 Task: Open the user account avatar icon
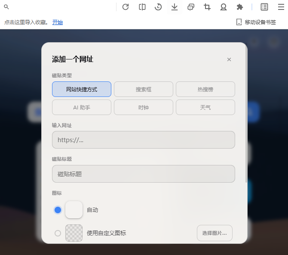click(x=224, y=7)
